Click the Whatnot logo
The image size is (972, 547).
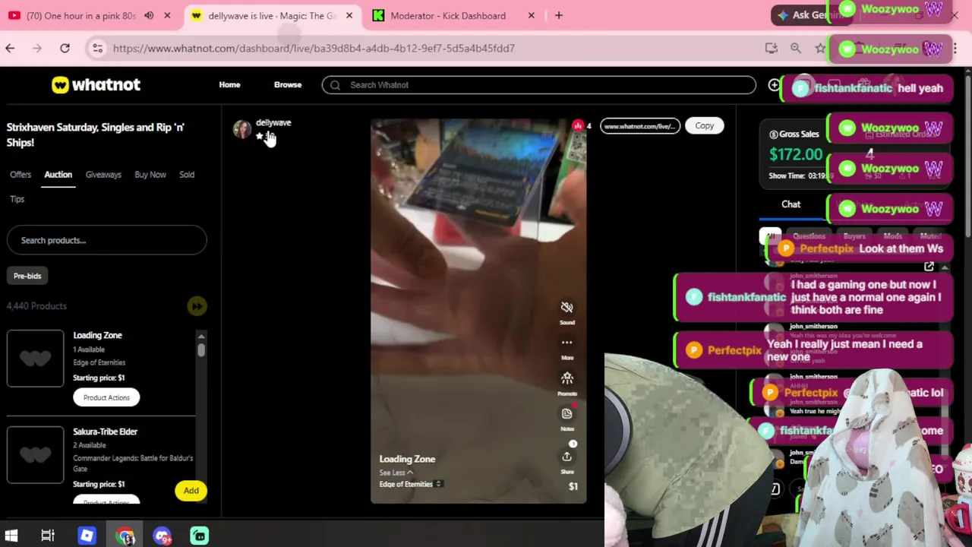pyautogui.click(x=96, y=85)
